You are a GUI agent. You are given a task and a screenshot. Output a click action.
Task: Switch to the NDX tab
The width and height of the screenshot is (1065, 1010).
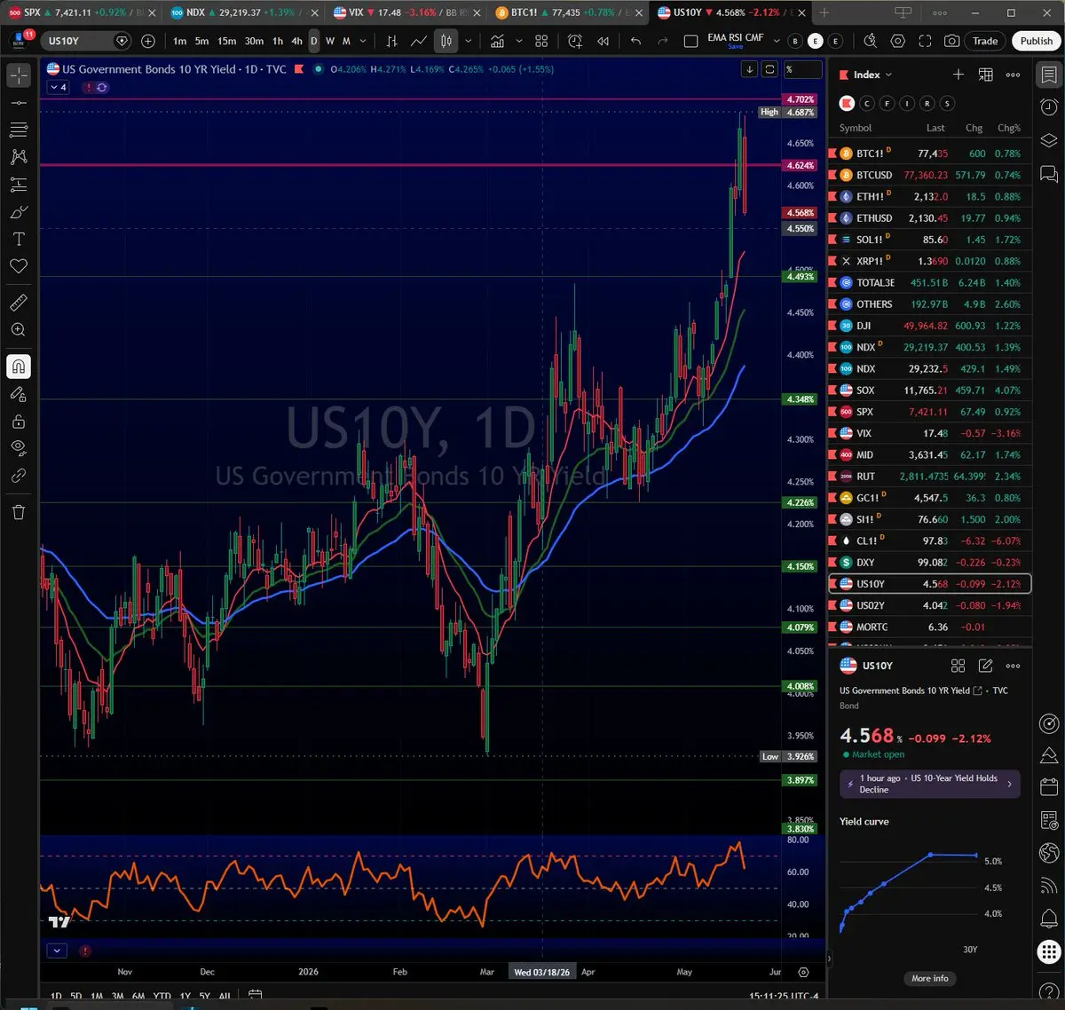pyautogui.click(x=244, y=12)
